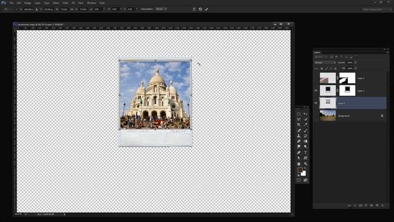Open the Layer menu
This screenshot has height=222, width=394.
point(38,3)
